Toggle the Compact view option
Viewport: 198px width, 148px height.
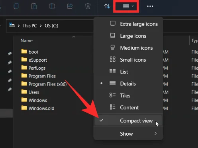(128, 121)
